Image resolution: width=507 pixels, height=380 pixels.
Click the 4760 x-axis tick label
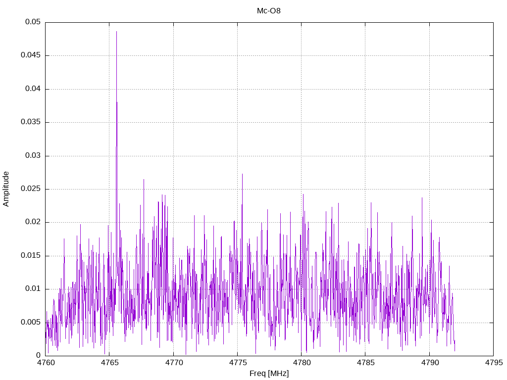click(x=46, y=363)
